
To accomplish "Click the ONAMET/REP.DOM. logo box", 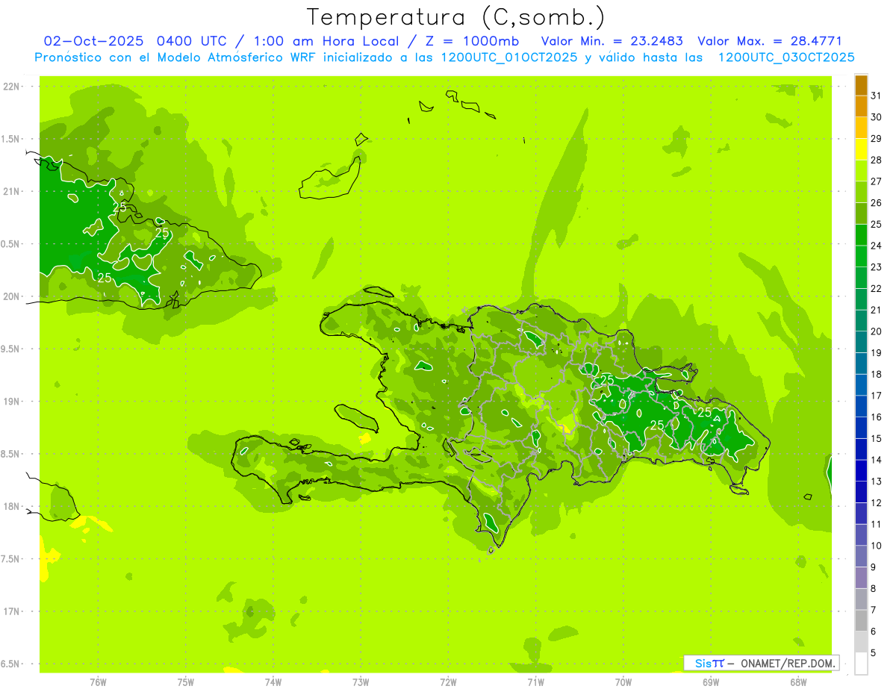I will point(761,663).
